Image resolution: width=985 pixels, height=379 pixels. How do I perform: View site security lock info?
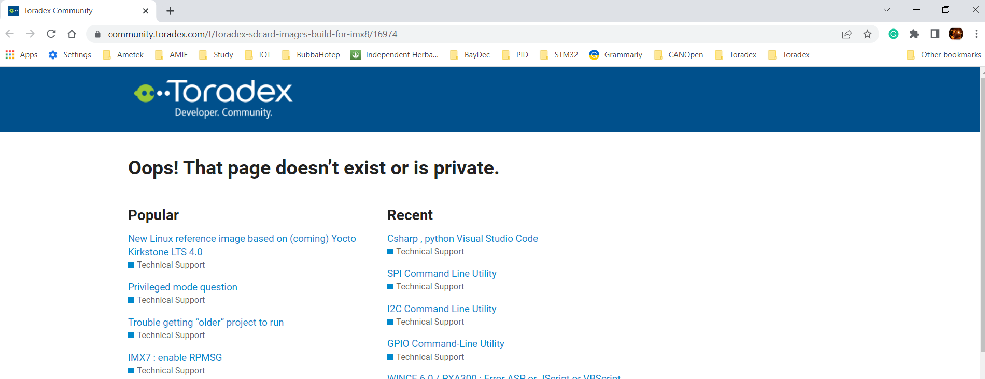point(97,34)
